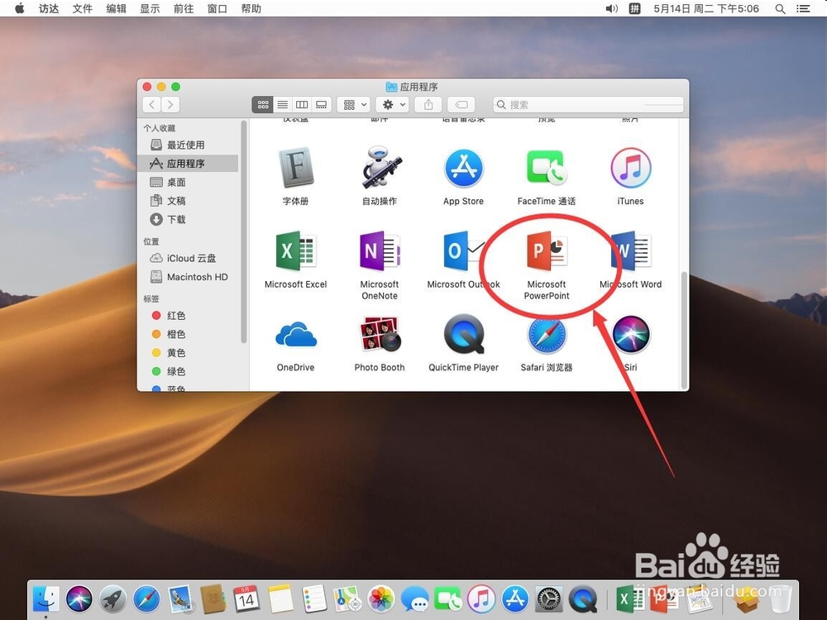Open Messages from the Dock
The image size is (827, 620).
pyautogui.click(x=415, y=599)
